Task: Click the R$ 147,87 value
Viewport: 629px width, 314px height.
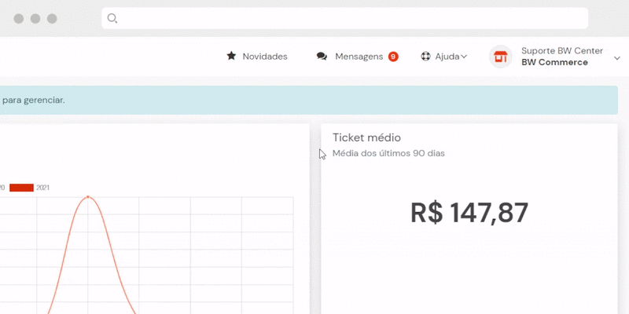Action: (x=469, y=213)
